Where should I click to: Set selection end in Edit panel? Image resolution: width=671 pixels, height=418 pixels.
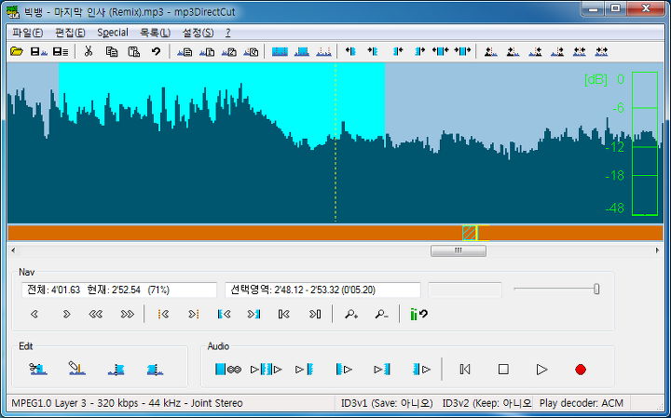tap(155, 370)
